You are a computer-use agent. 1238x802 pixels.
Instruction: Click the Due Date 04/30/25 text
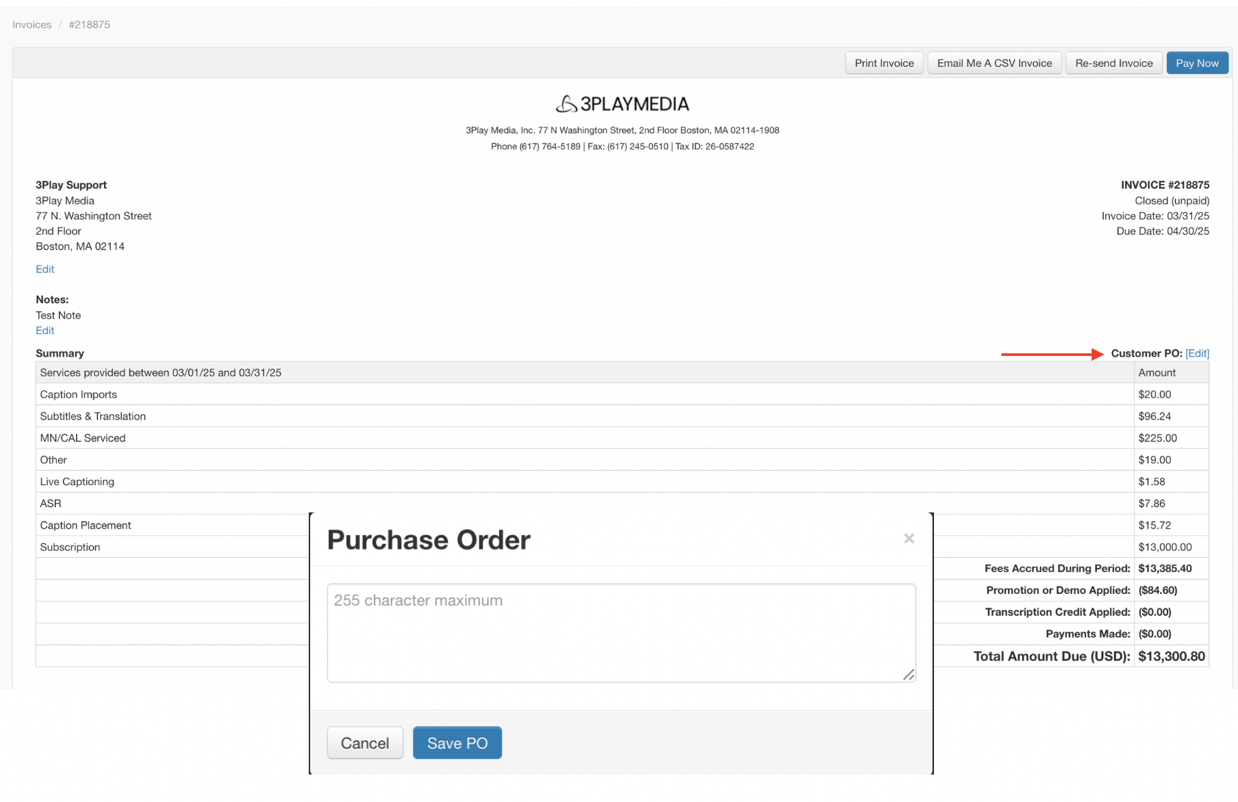coord(1163,231)
